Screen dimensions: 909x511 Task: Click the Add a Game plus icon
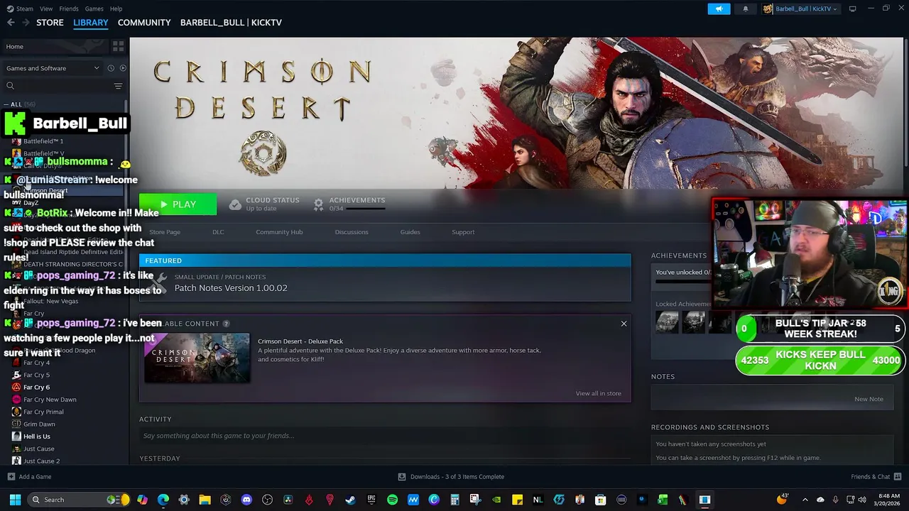(x=11, y=476)
